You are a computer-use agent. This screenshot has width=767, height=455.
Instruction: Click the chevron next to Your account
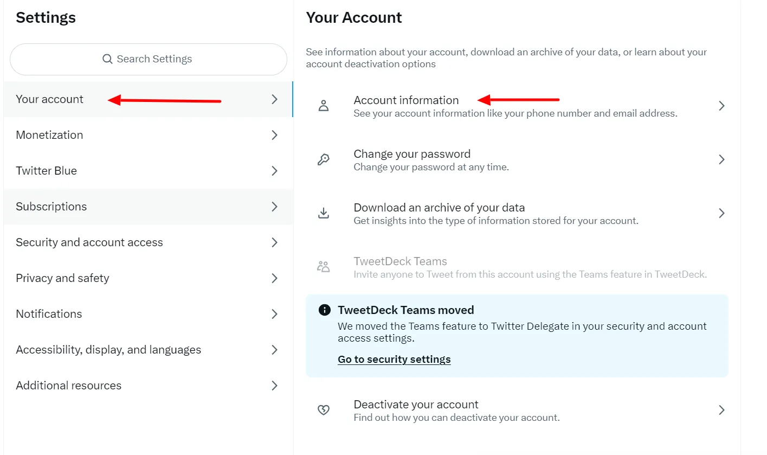click(x=275, y=99)
